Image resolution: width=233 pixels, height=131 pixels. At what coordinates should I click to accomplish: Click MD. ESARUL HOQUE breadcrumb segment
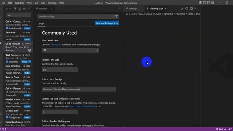[x=150, y=14]
